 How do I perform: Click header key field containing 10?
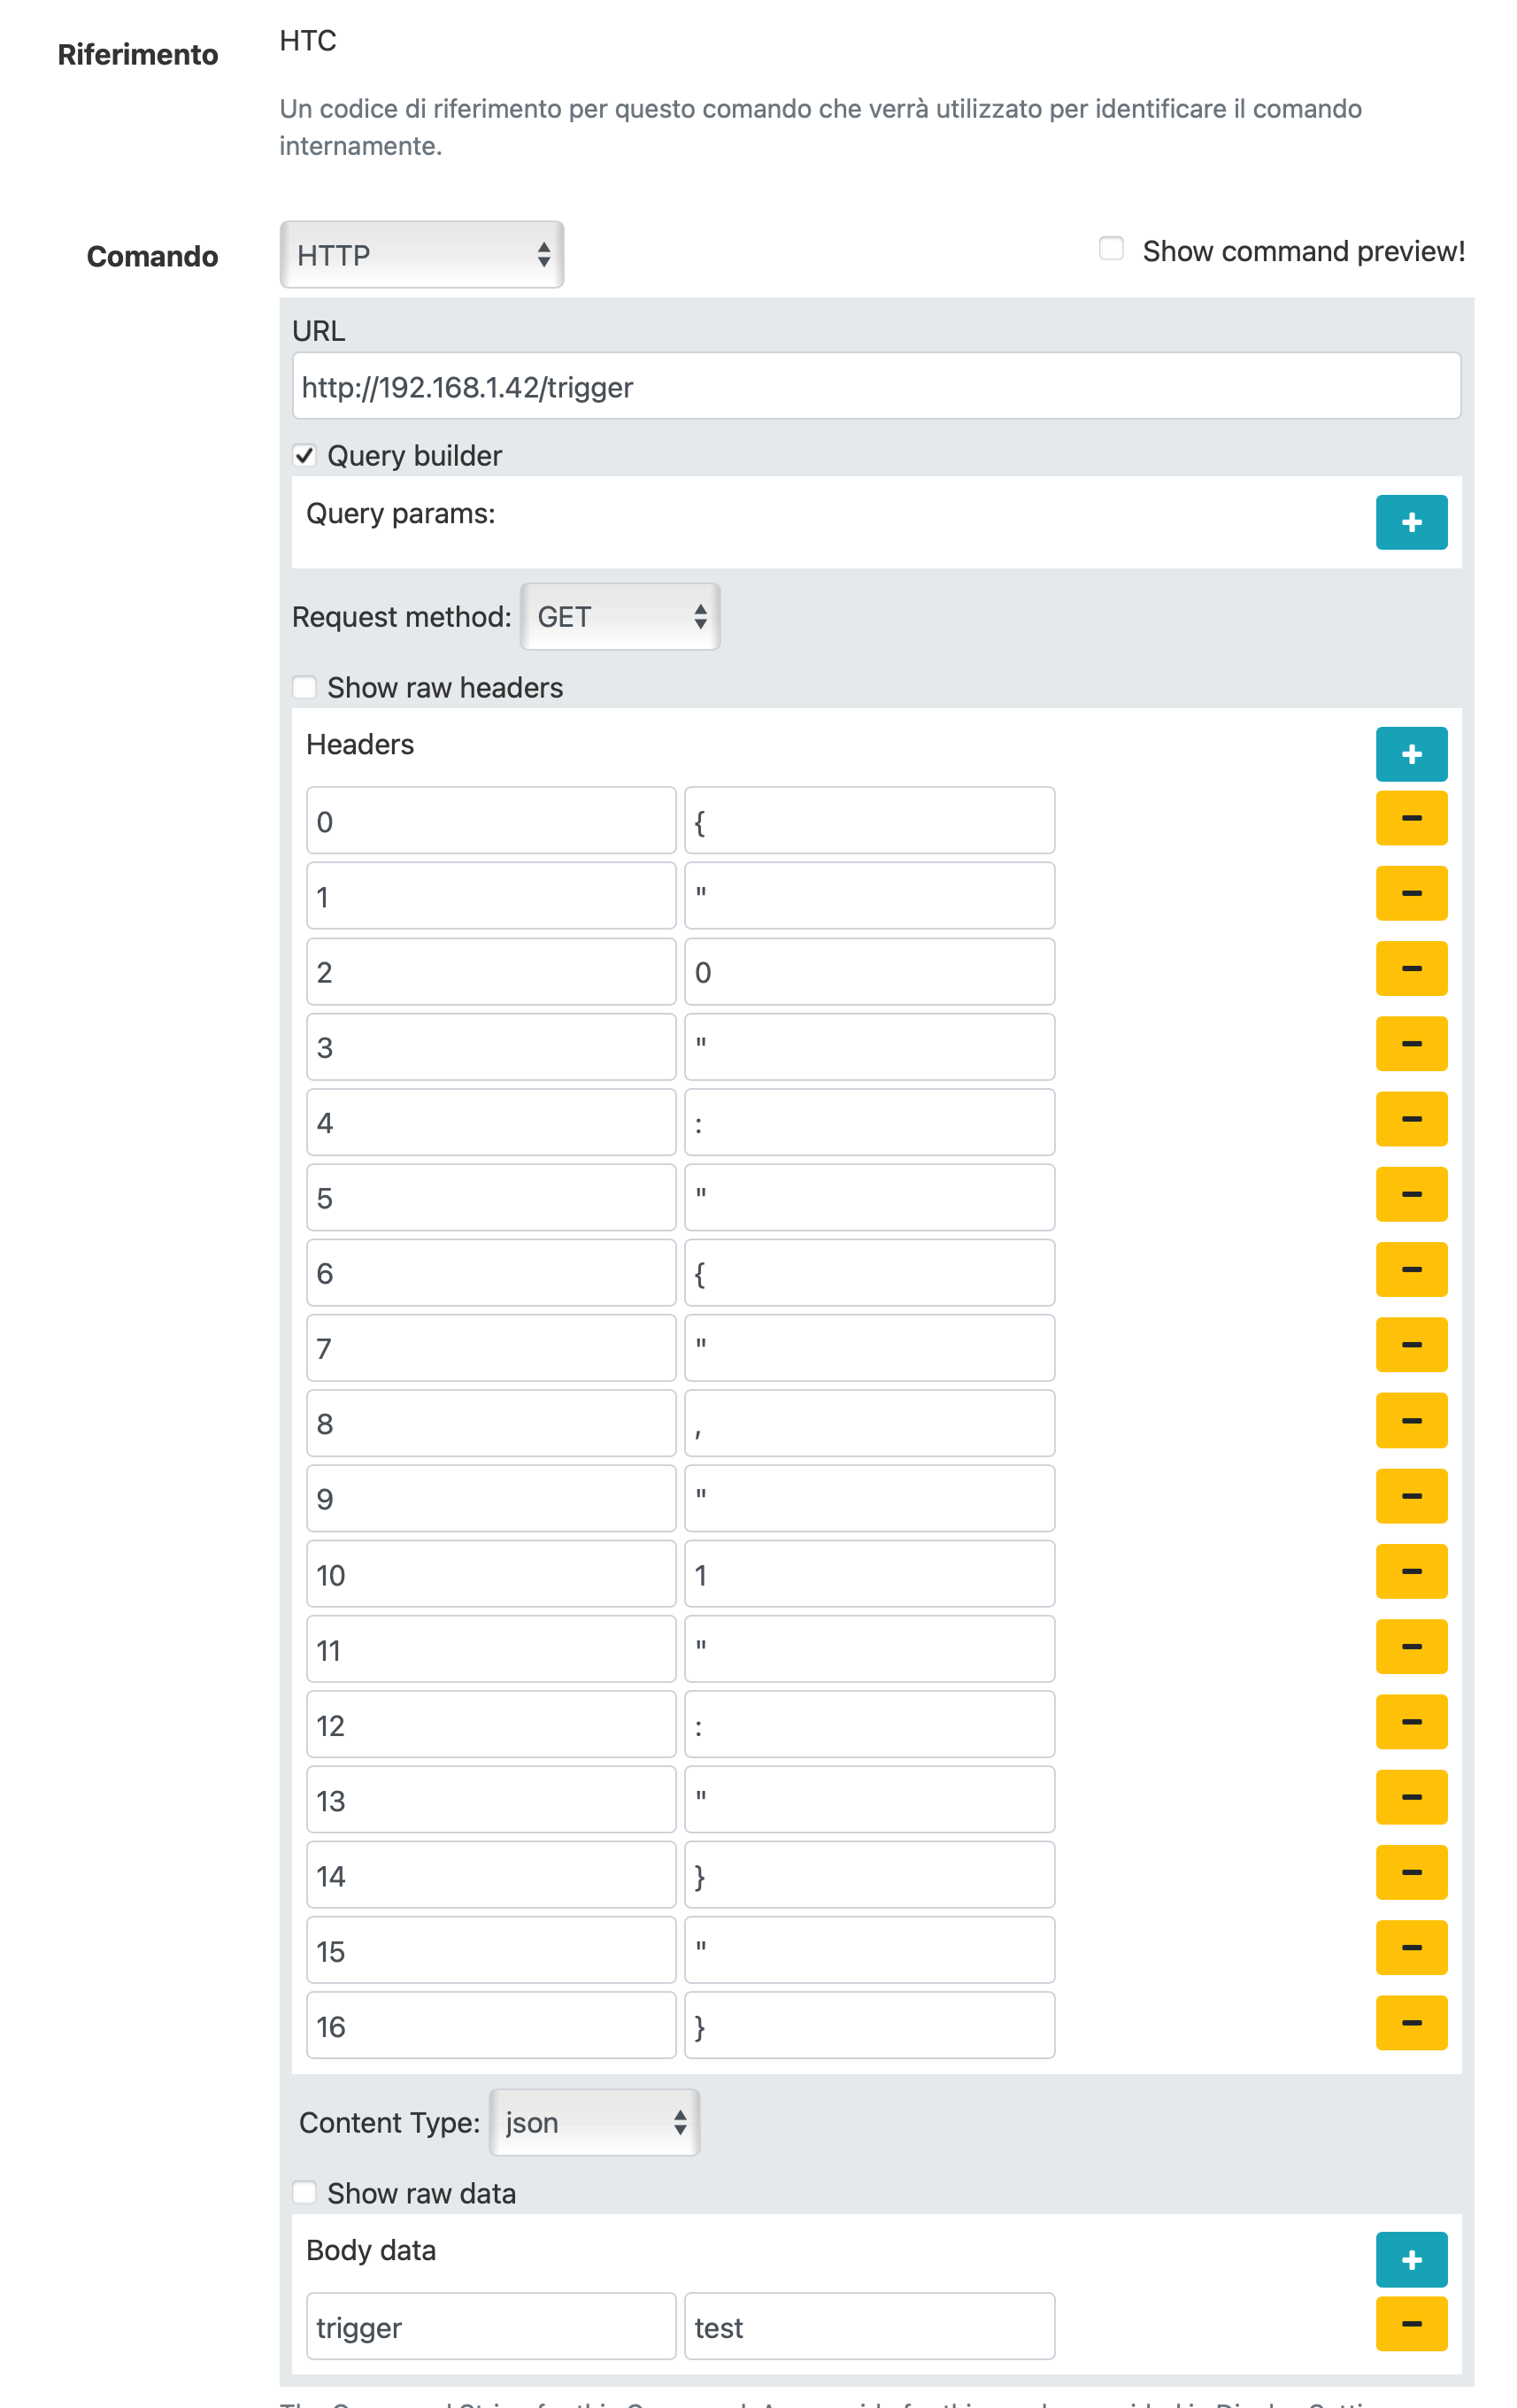tap(490, 1574)
